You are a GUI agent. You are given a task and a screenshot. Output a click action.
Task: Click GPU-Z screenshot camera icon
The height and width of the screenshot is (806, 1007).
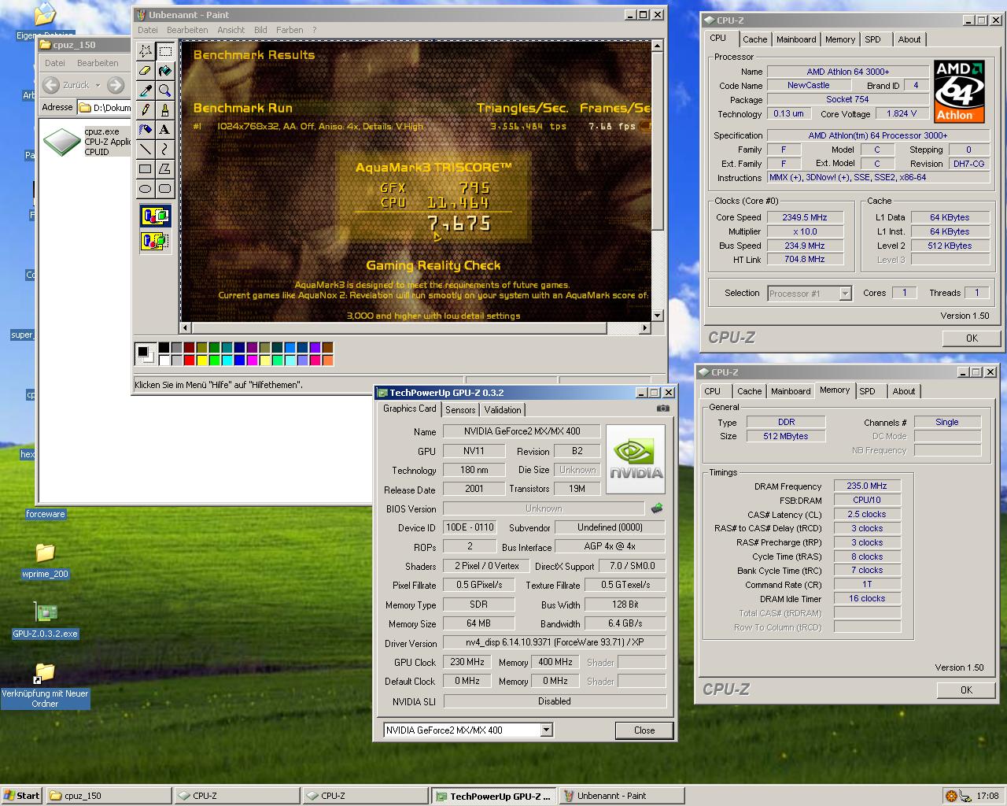tap(662, 408)
